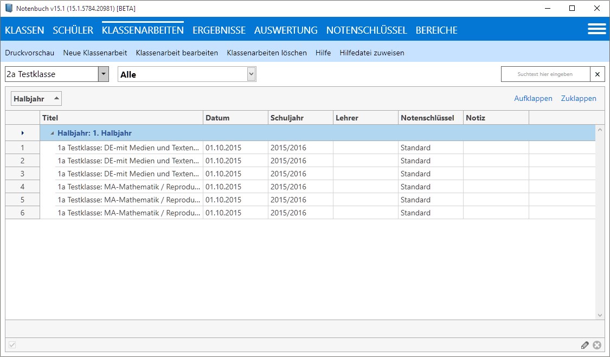Collapse the 1. Halbjahr group
Screen dimensions: 610x357
click(52, 133)
